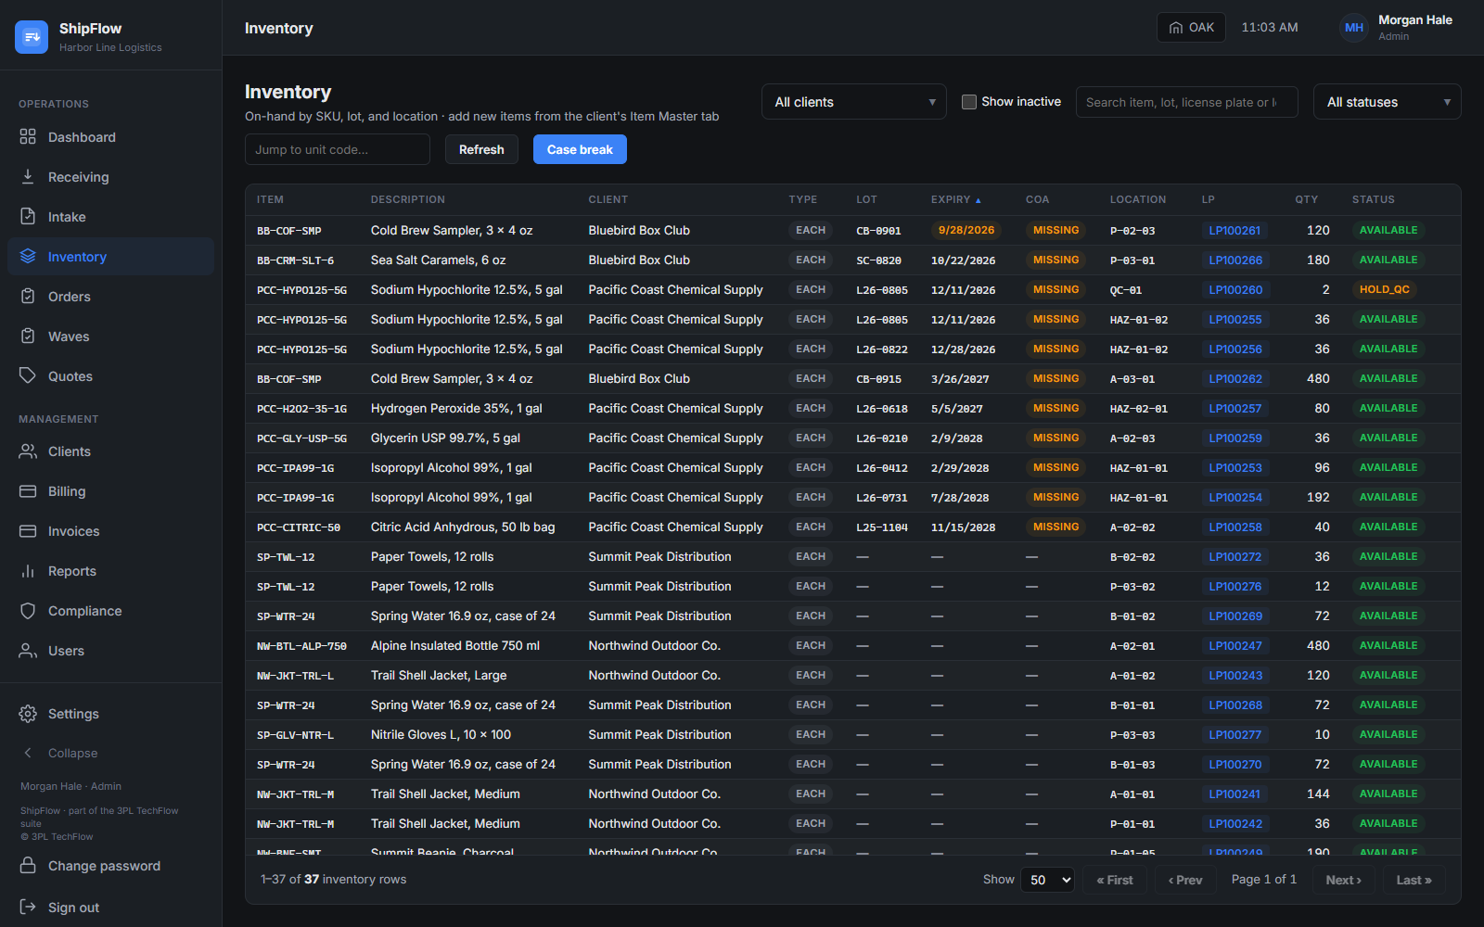Sort table by Expiry column header
Screen dimensions: 1484x927
955,199
